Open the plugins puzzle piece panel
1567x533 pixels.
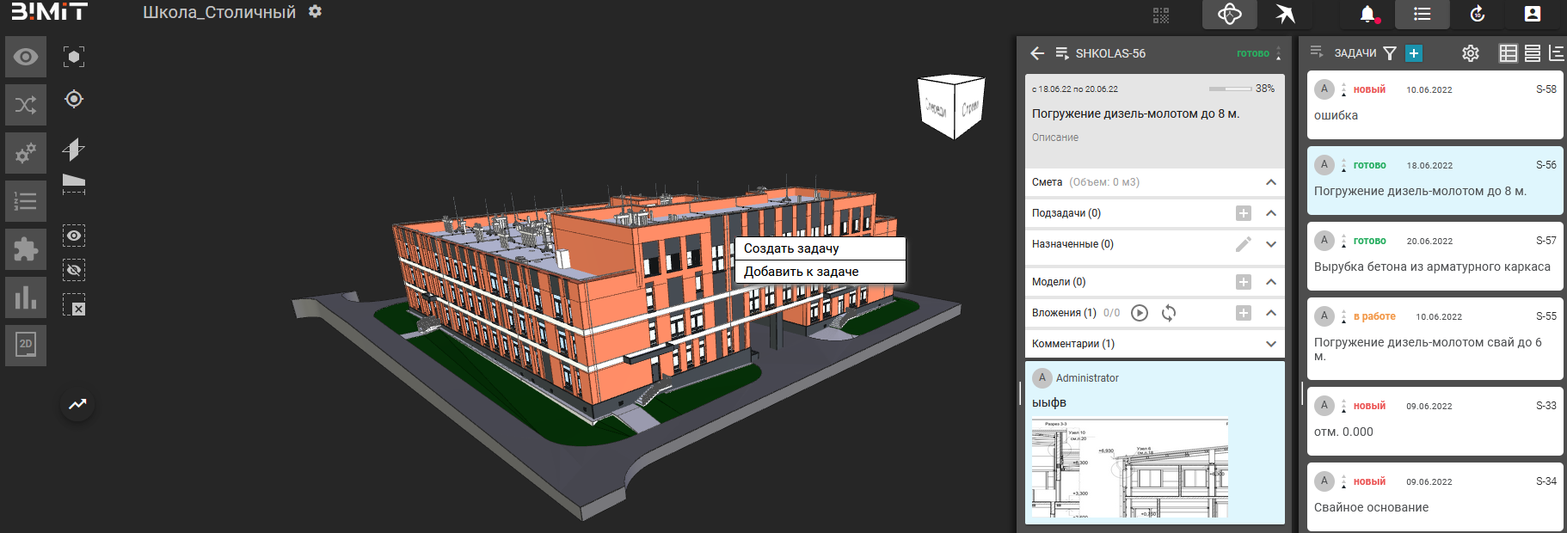(26, 249)
